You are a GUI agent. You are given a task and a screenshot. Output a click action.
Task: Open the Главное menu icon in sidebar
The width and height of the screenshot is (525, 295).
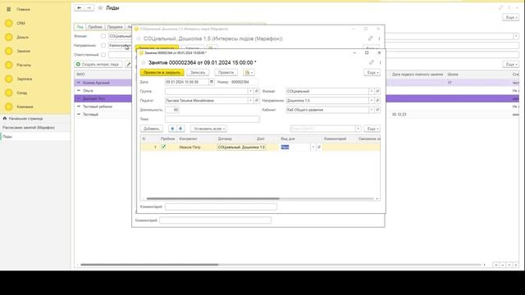click(9, 9)
